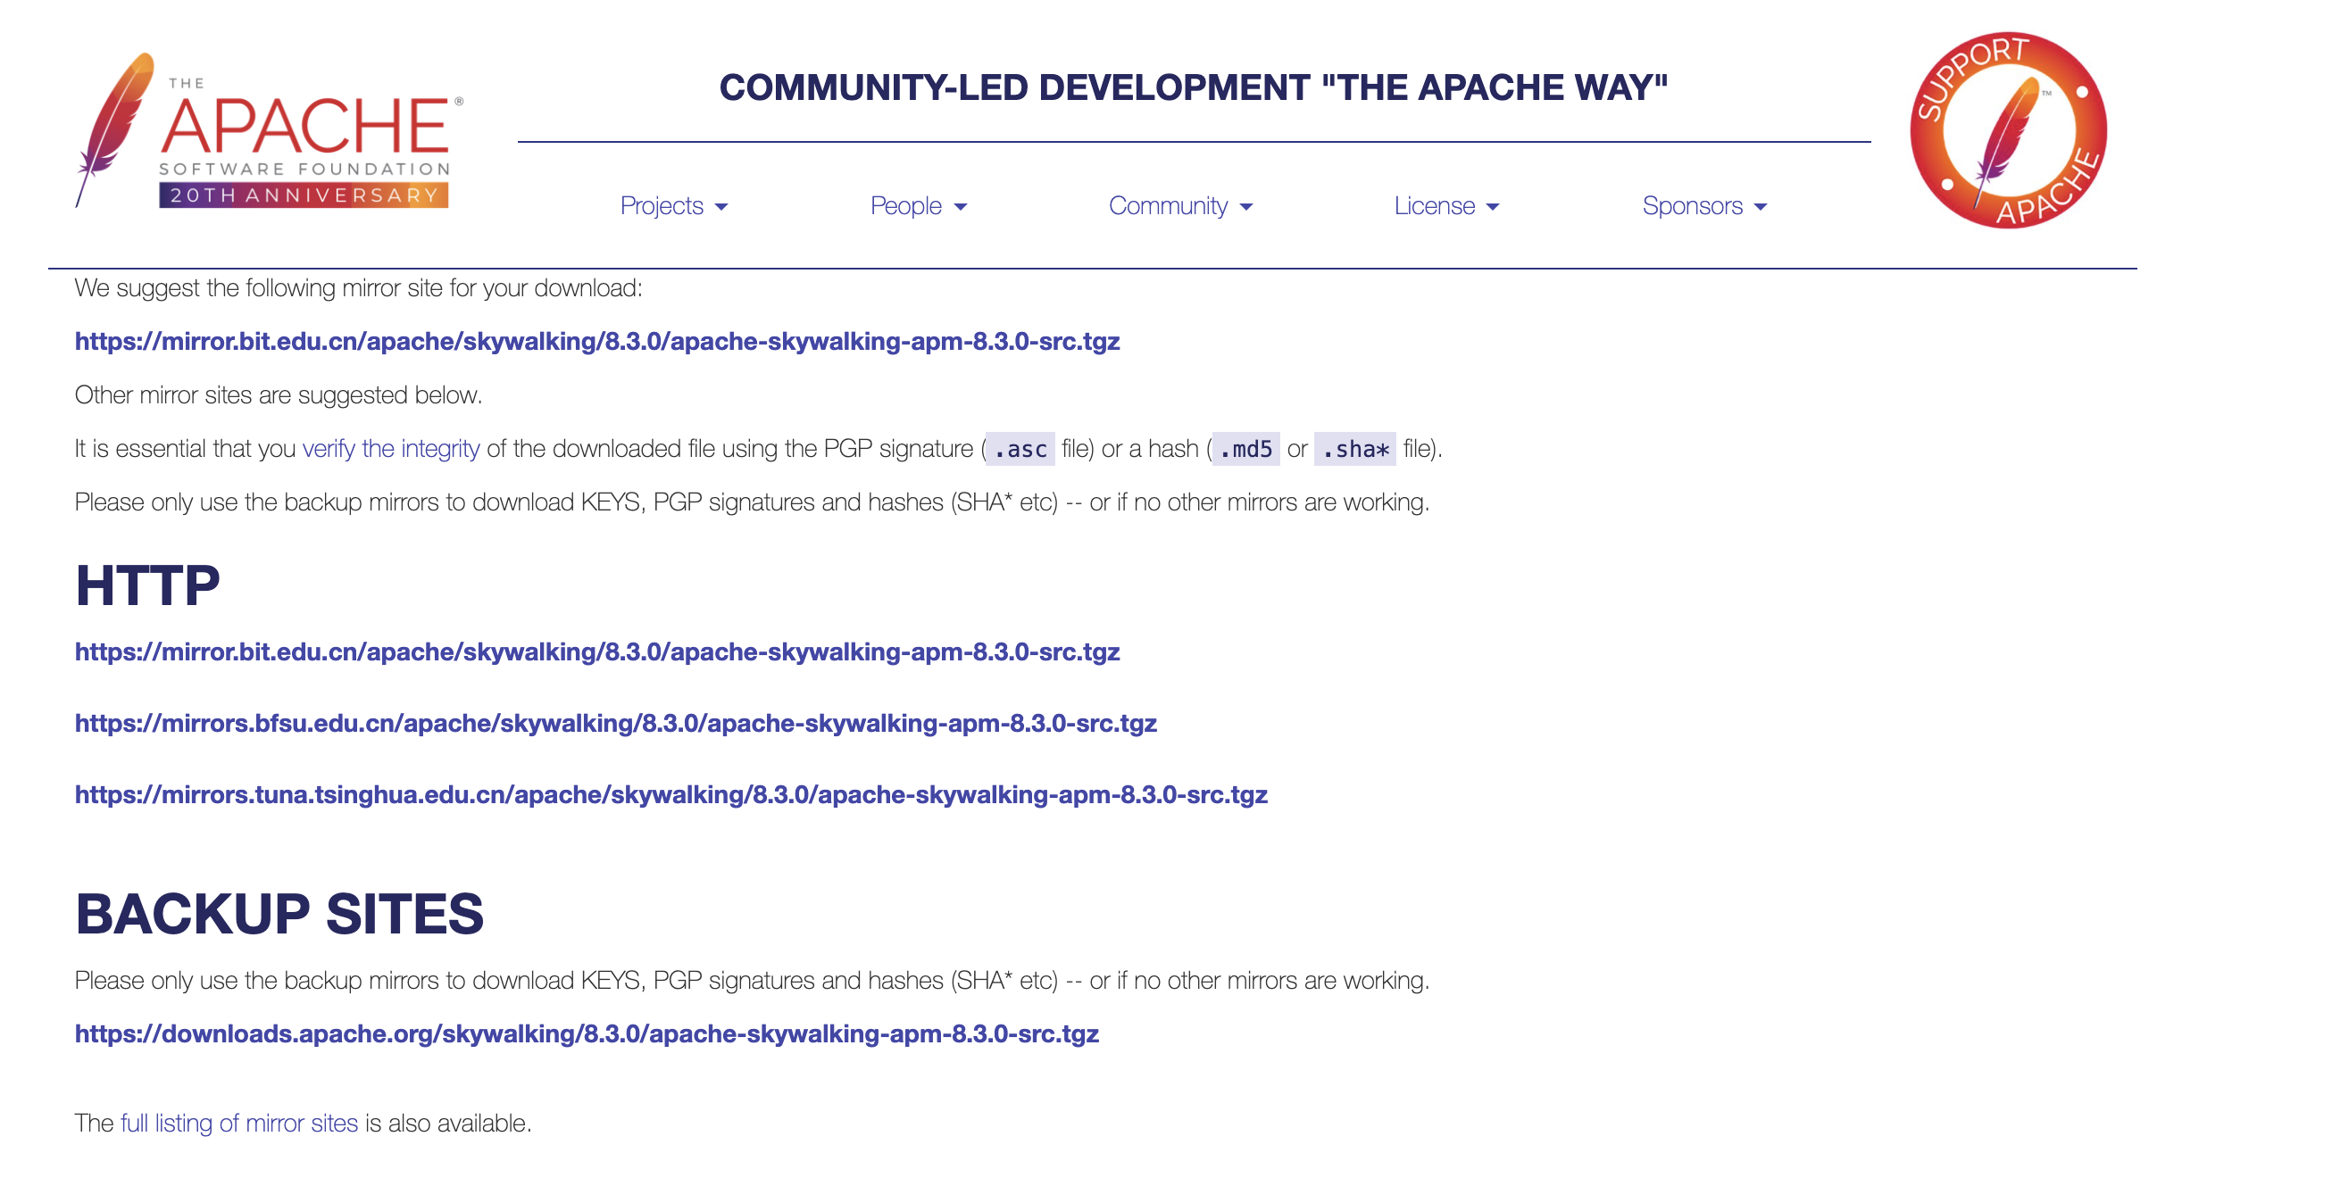Open the mirrors.bfsu.edu.cn download link
Viewport: 2332px width, 1178px height.
tap(616, 723)
